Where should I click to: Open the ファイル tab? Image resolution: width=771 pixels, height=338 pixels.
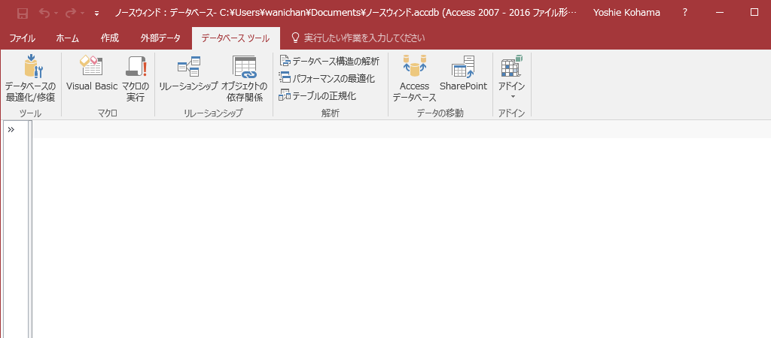tap(22, 38)
